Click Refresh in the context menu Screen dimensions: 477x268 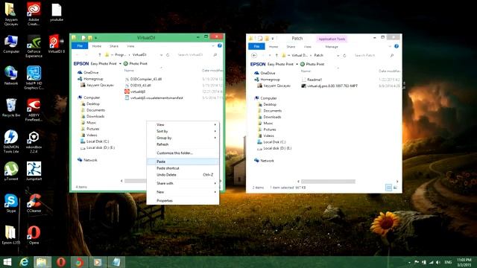click(x=183, y=144)
